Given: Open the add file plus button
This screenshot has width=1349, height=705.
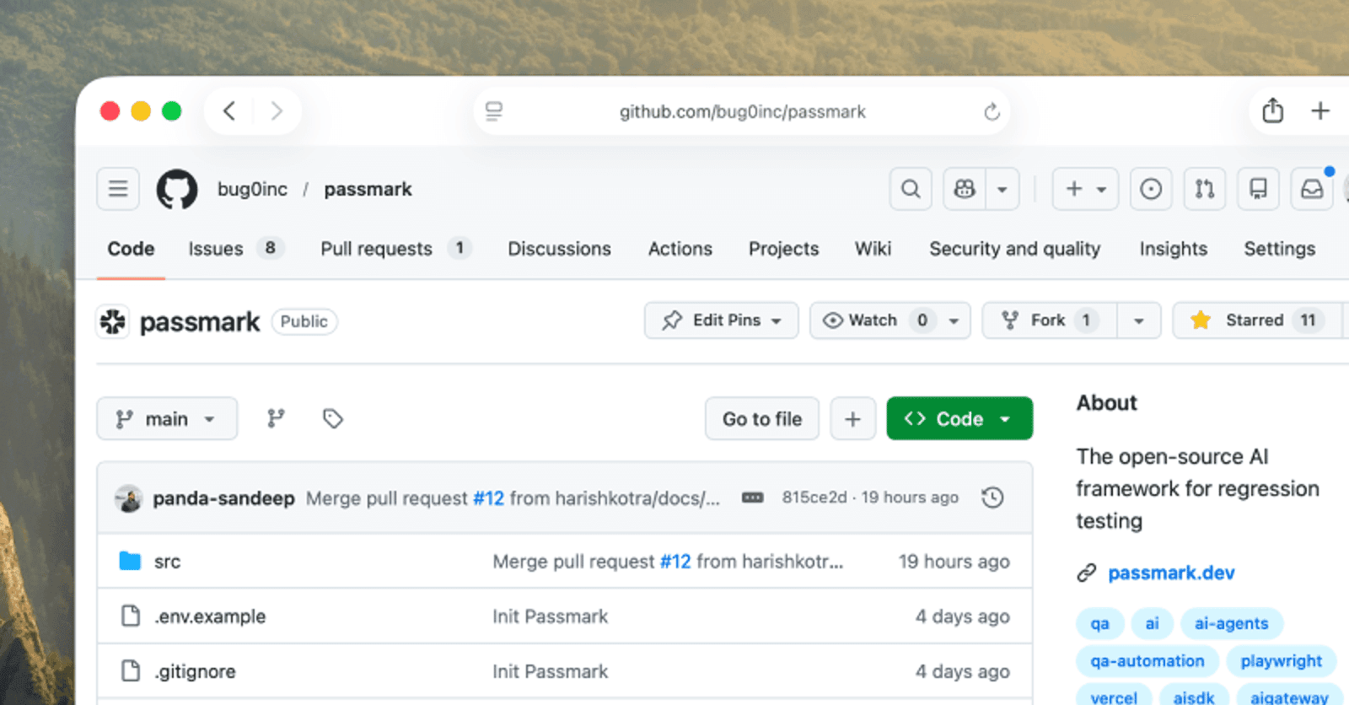Looking at the screenshot, I should point(852,419).
